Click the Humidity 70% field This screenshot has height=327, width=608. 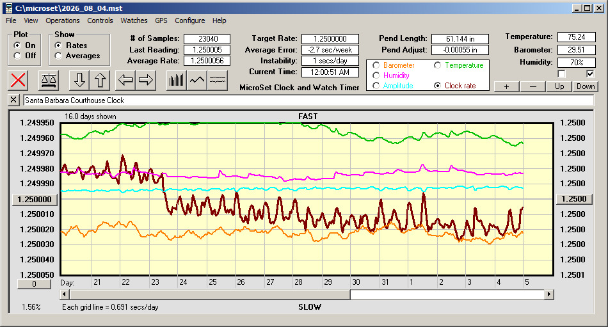pos(576,62)
